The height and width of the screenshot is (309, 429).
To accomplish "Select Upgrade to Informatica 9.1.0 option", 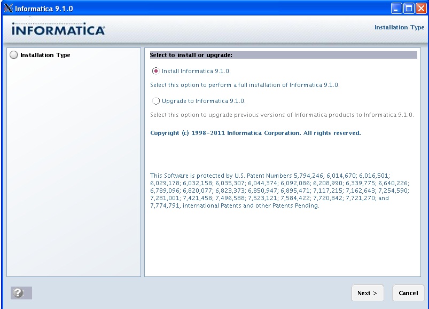I will 155,101.
